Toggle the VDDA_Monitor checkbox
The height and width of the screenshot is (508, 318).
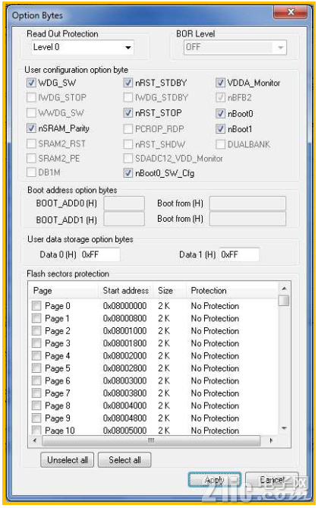click(221, 83)
